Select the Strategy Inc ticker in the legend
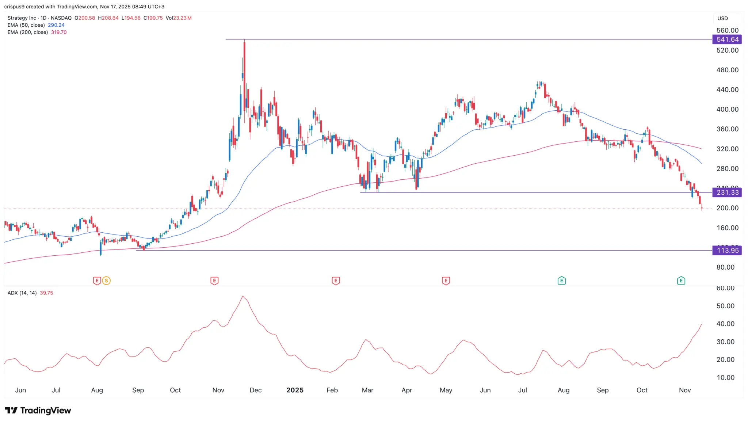748x423 pixels. (x=21, y=18)
